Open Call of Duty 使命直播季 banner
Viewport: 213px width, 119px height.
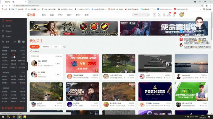(x=164, y=28)
